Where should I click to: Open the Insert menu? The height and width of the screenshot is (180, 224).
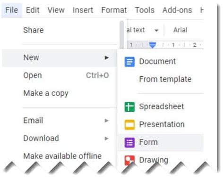(83, 10)
